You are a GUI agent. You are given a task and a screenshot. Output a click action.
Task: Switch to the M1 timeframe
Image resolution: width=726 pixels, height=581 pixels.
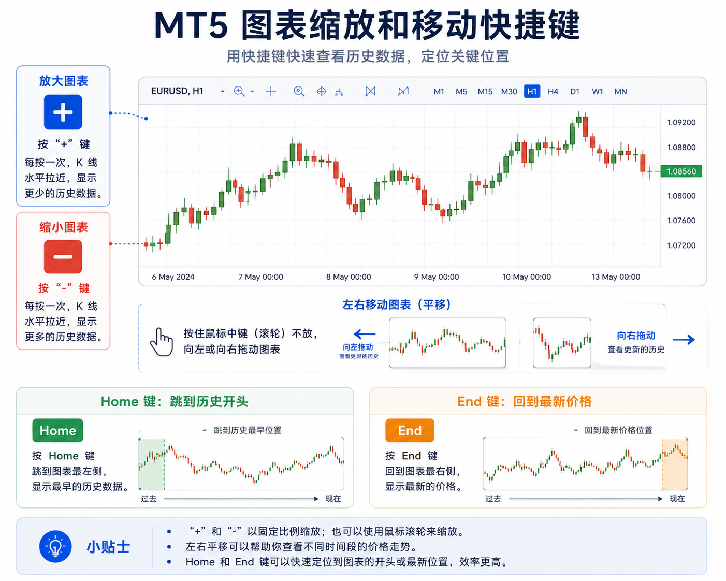tap(439, 91)
